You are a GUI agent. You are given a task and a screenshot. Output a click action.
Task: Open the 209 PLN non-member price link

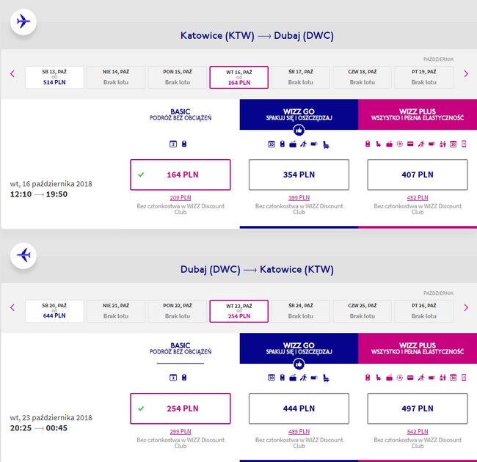180,198
